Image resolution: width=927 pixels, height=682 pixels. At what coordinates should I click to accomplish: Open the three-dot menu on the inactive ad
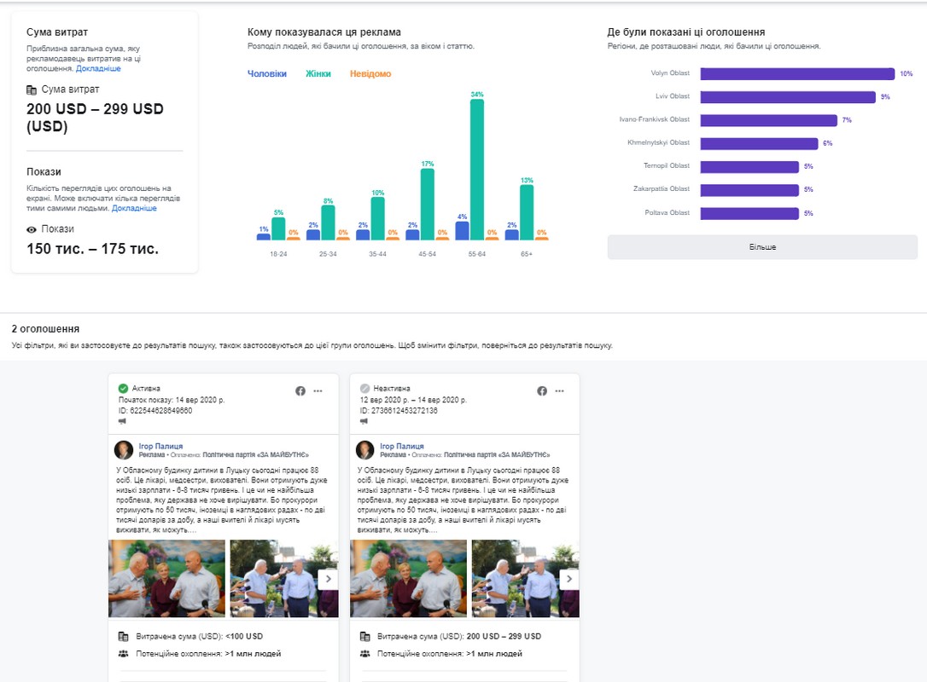(559, 390)
